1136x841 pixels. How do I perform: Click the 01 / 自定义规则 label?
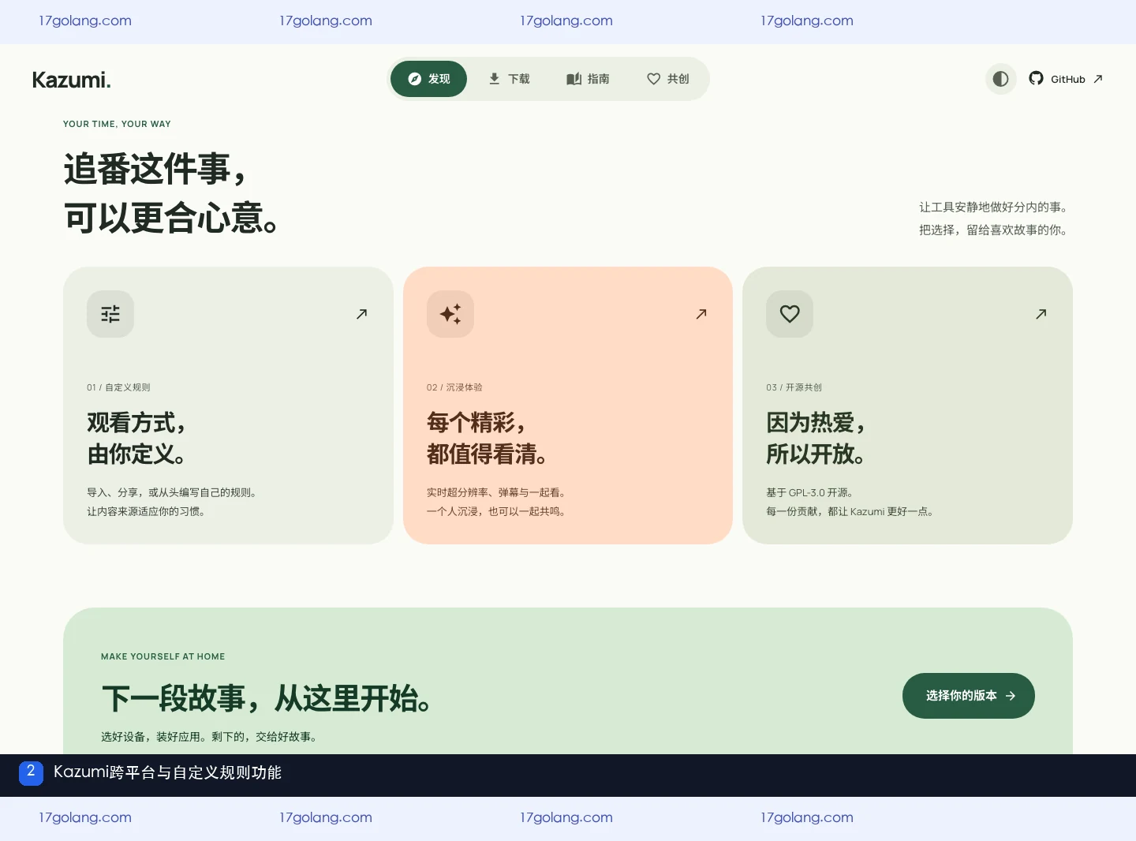click(118, 387)
